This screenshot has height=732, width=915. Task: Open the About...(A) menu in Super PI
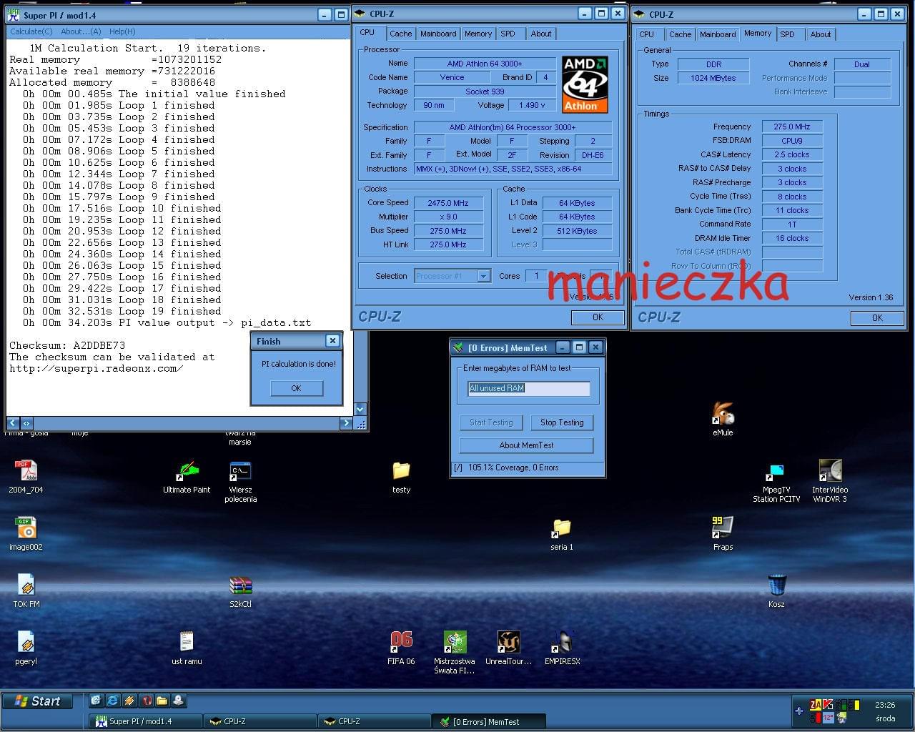(x=81, y=31)
